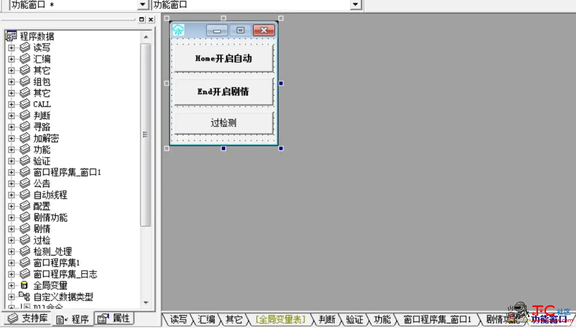Click the 过检测 menu item
This screenshot has height=328, width=576.
point(224,123)
